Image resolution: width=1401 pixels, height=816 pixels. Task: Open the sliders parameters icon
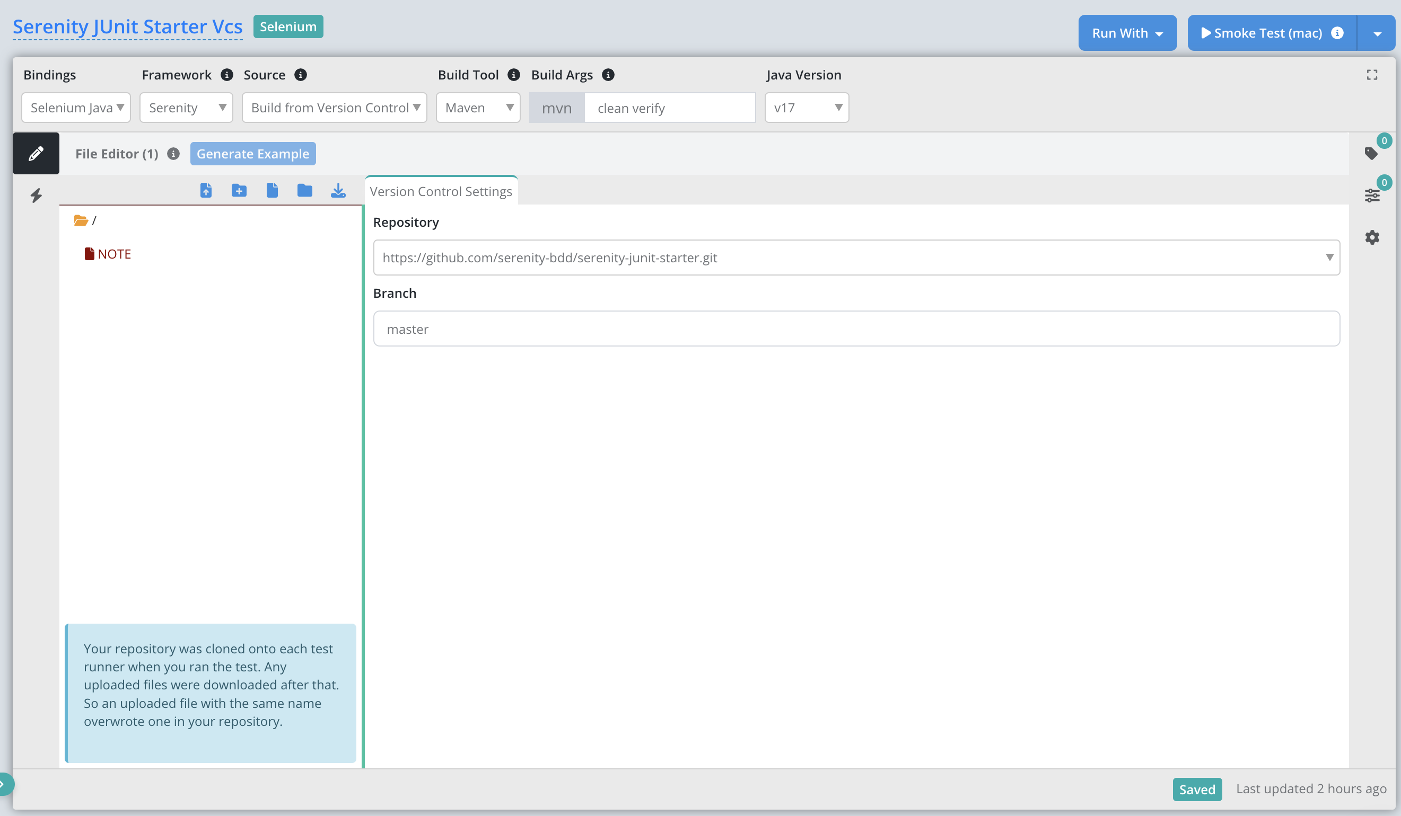coord(1372,196)
